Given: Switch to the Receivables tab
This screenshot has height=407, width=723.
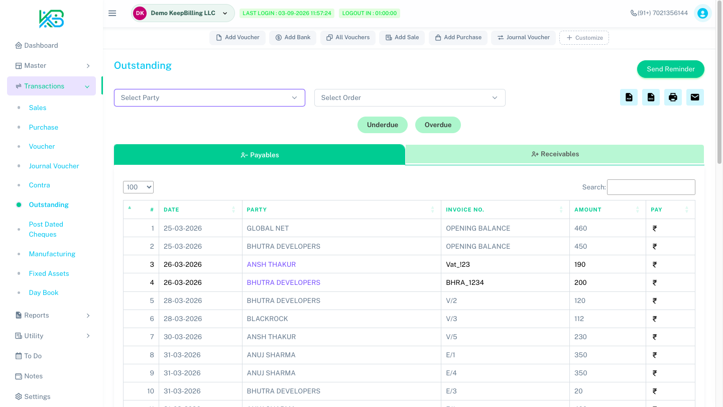Looking at the screenshot, I should coord(555,154).
